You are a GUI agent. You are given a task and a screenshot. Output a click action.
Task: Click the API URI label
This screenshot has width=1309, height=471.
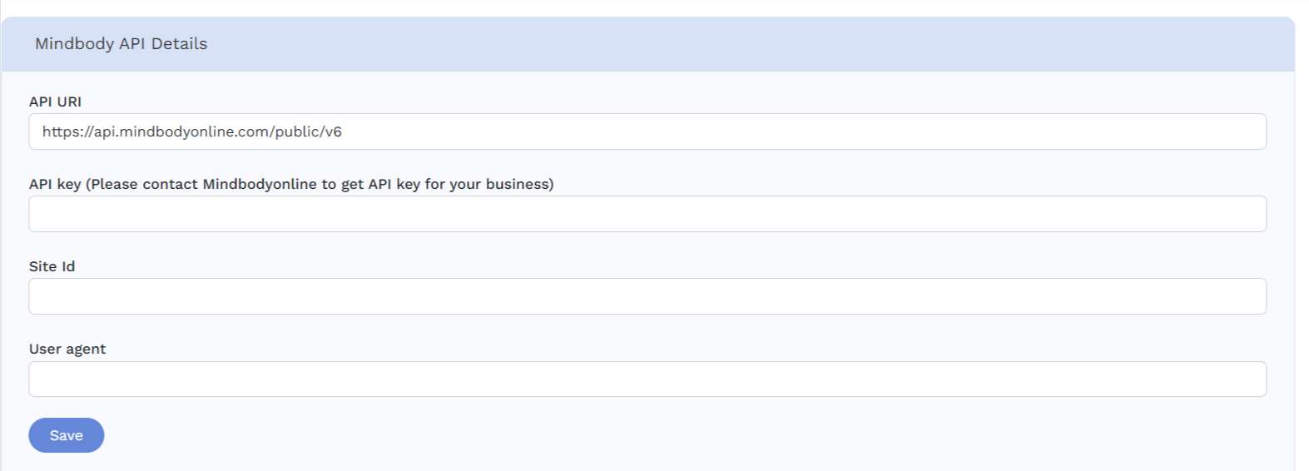[55, 102]
